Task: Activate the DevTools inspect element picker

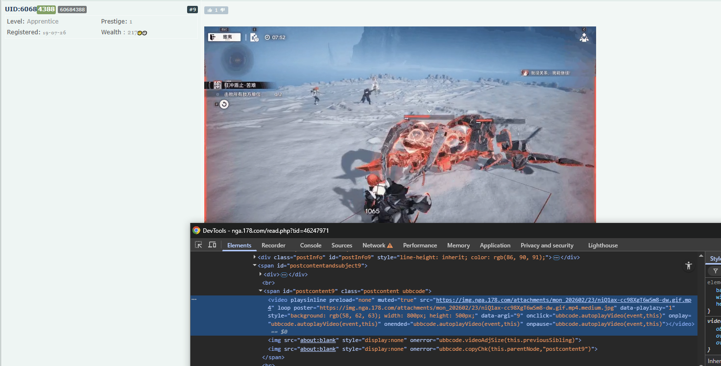Action: 198,245
